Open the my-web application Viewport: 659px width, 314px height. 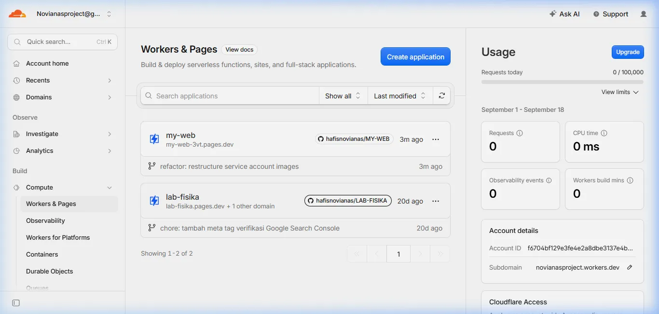coord(180,136)
